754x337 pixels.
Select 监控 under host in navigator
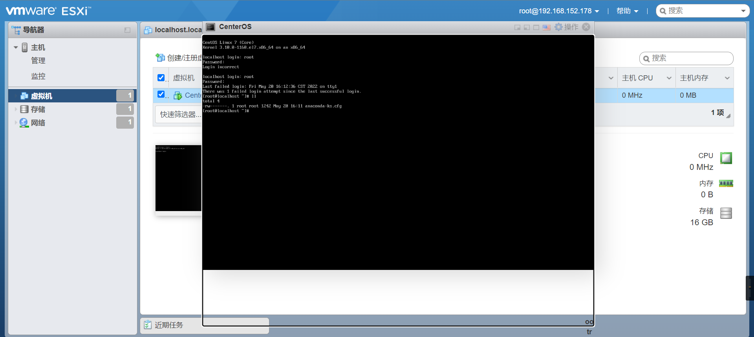(38, 76)
